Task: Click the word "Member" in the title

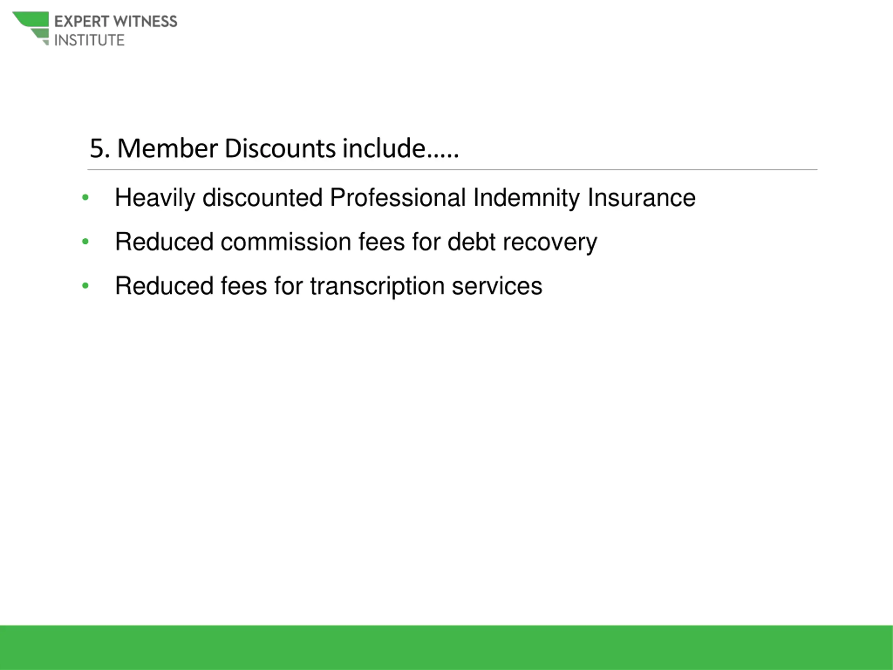Action: pyautogui.click(x=167, y=148)
